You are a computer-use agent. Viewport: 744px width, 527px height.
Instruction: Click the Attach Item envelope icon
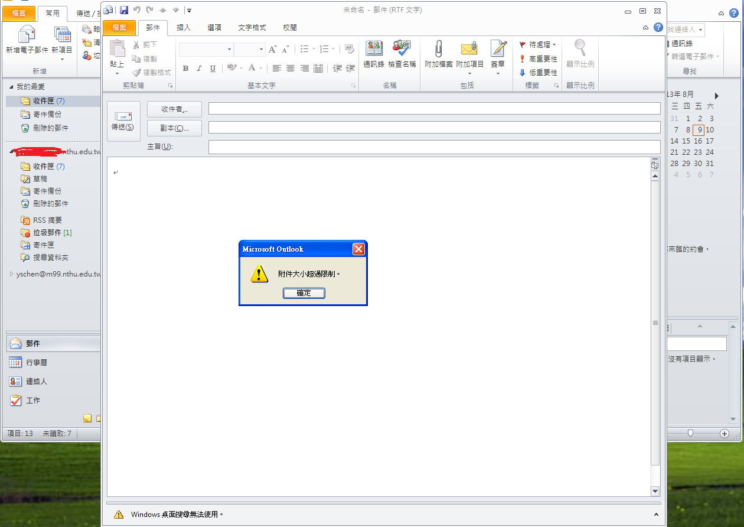(469, 49)
